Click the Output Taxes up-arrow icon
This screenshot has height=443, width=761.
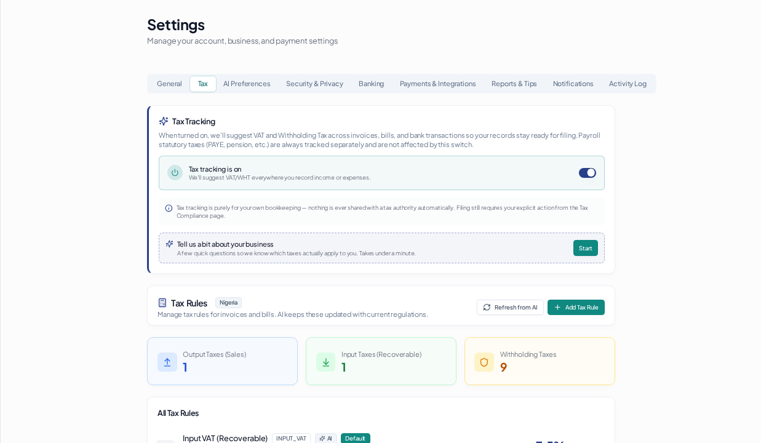(x=167, y=362)
